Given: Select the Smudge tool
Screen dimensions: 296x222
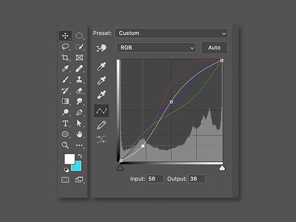Looking at the screenshot, I should tap(79, 101).
